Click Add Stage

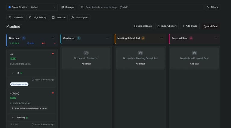(x=190, y=26)
